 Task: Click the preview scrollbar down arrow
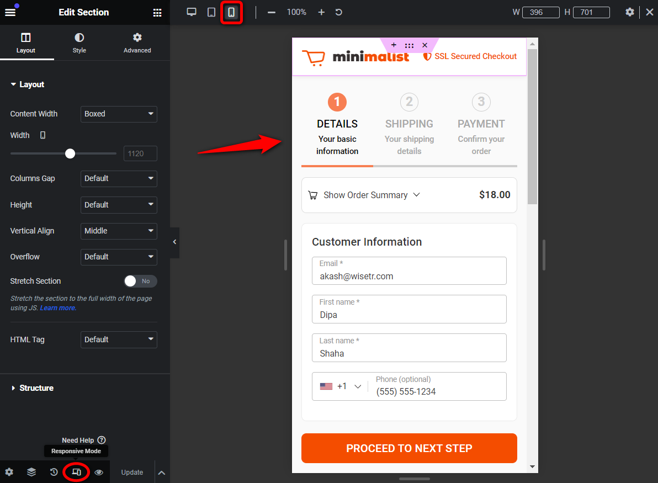tap(532, 466)
